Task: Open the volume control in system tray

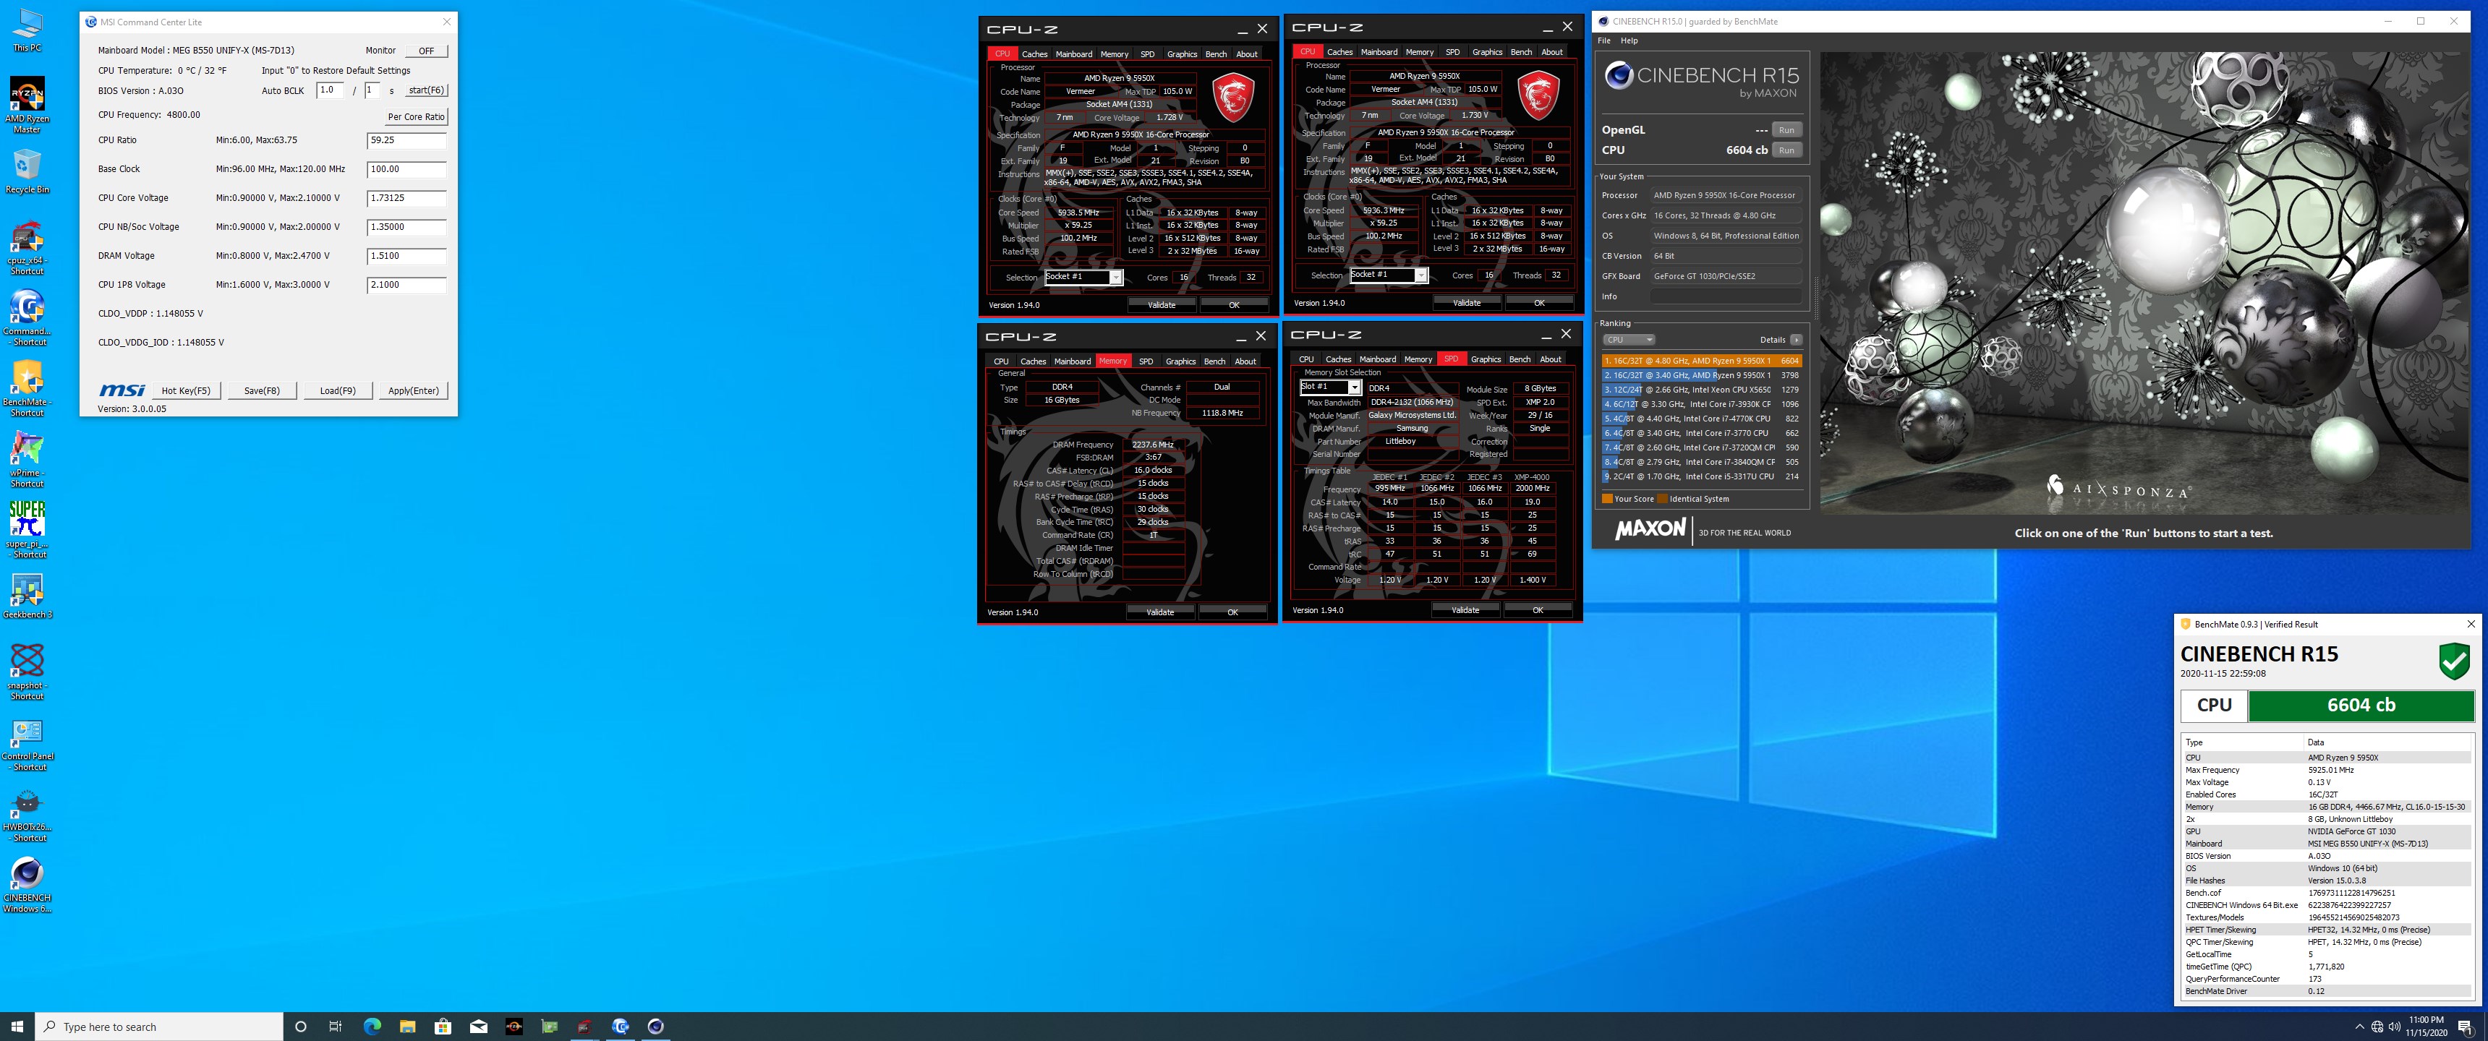Action: [2394, 1027]
